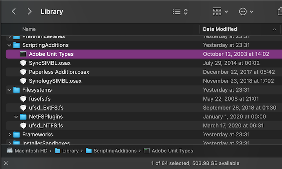Collapse the Filesystems folder

click(x=9, y=90)
